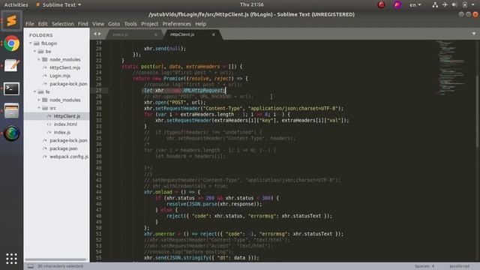Open the file manager dock icon
This screenshot has width=480, height=270.
12,111
